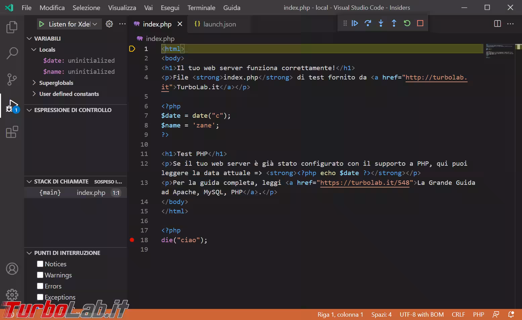Open the Explorer view in activity bar
The height and width of the screenshot is (320, 522).
pos(12,27)
